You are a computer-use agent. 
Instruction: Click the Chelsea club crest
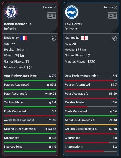(11, 12)
